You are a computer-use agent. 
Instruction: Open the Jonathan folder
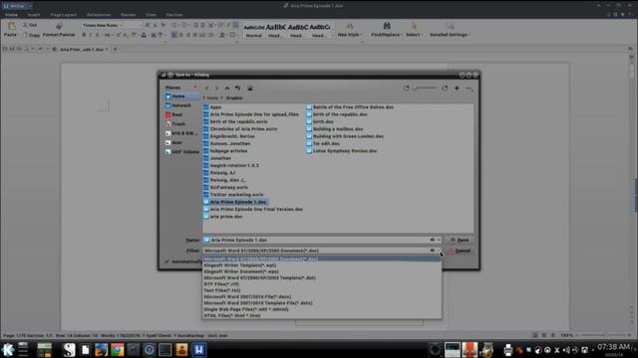click(217, 158)
